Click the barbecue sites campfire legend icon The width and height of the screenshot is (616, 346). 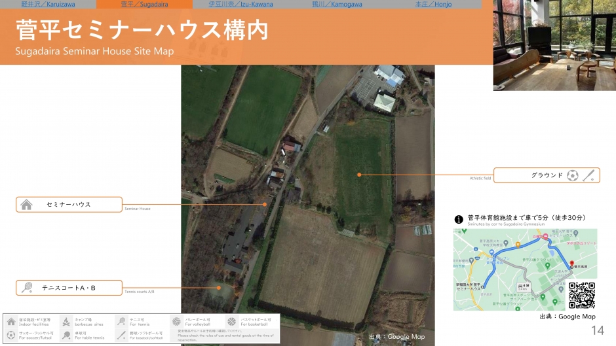pos(66,322)
